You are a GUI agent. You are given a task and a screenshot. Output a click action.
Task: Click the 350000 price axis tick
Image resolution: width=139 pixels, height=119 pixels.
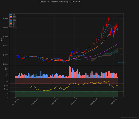pyautogui.click(x=6, y=19)
